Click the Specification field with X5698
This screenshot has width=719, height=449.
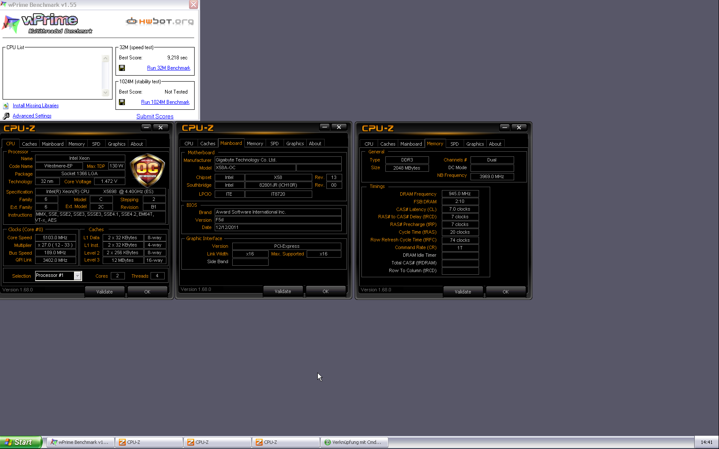tap(100, 191)
